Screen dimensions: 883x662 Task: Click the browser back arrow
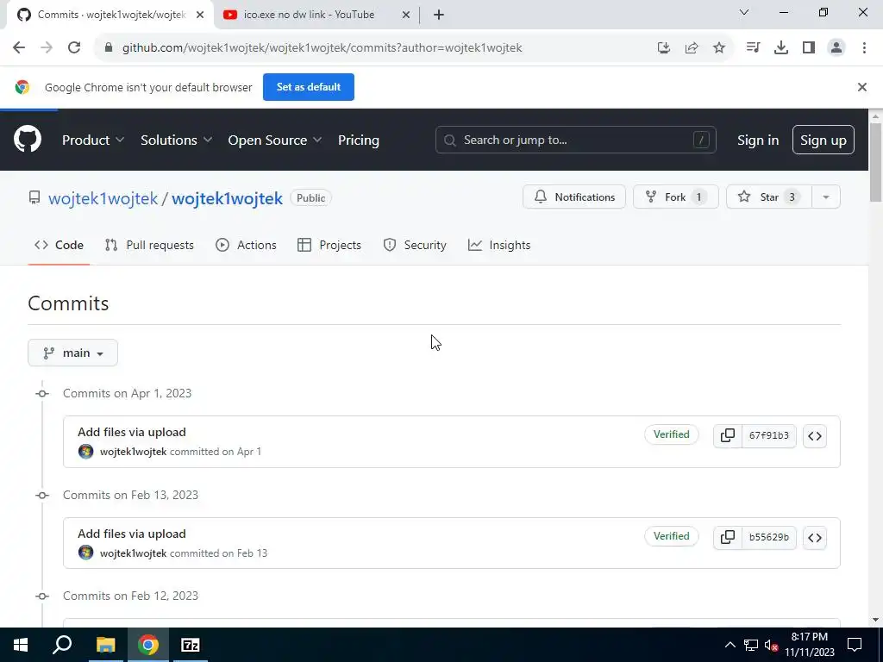[x=19, y=48]
